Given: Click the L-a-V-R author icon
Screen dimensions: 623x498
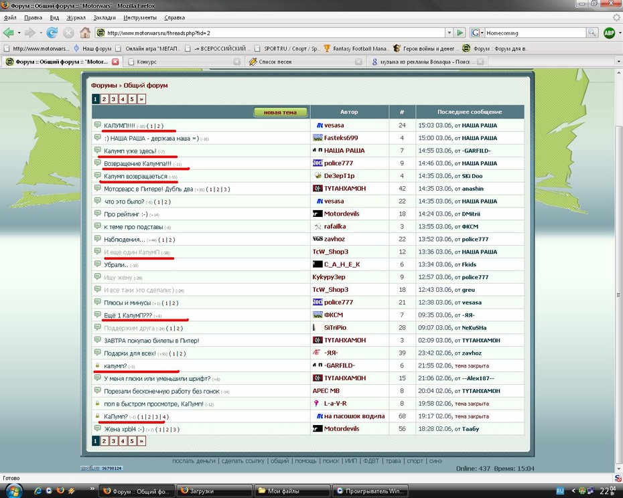Looking at the screenshot, I should click(316, 404).
